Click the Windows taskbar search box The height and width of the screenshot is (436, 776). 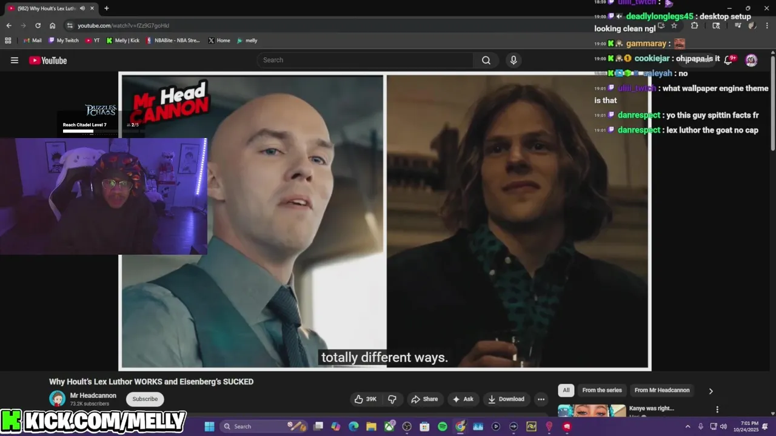(x=265, y=426)
